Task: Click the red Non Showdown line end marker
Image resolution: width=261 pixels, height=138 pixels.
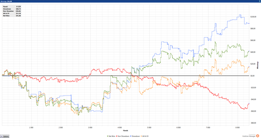Action: click(x=249, y=103)
